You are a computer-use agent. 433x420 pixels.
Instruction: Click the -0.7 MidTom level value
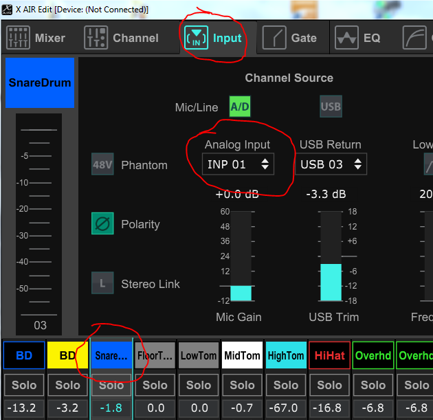click(x=242, y=408)
